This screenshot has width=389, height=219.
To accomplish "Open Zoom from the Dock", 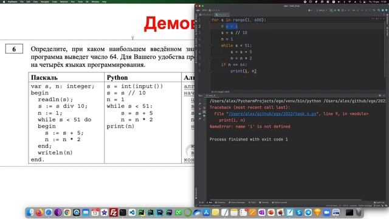I will tap(327, 212).
